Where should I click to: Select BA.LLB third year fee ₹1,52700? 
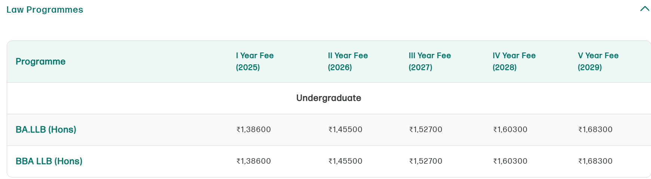coord(426,130)
